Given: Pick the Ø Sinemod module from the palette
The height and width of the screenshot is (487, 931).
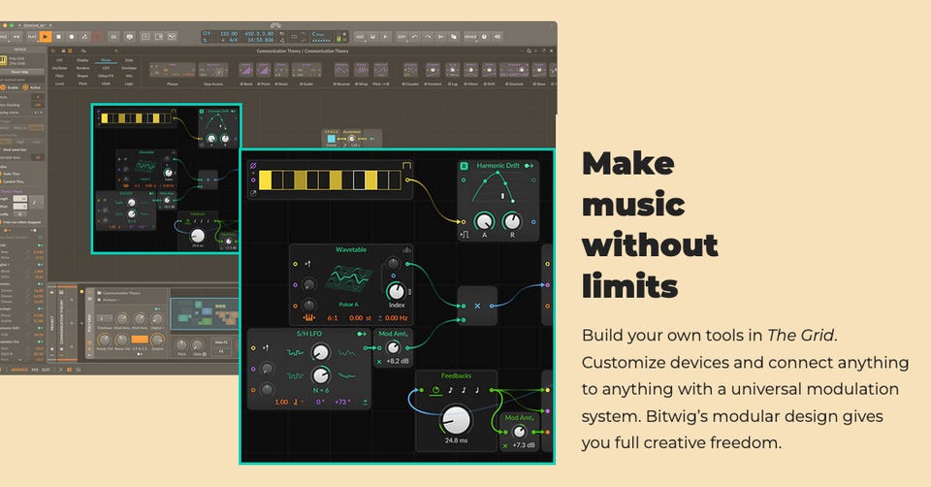Looking at the screenshot, I should [514, 72].
